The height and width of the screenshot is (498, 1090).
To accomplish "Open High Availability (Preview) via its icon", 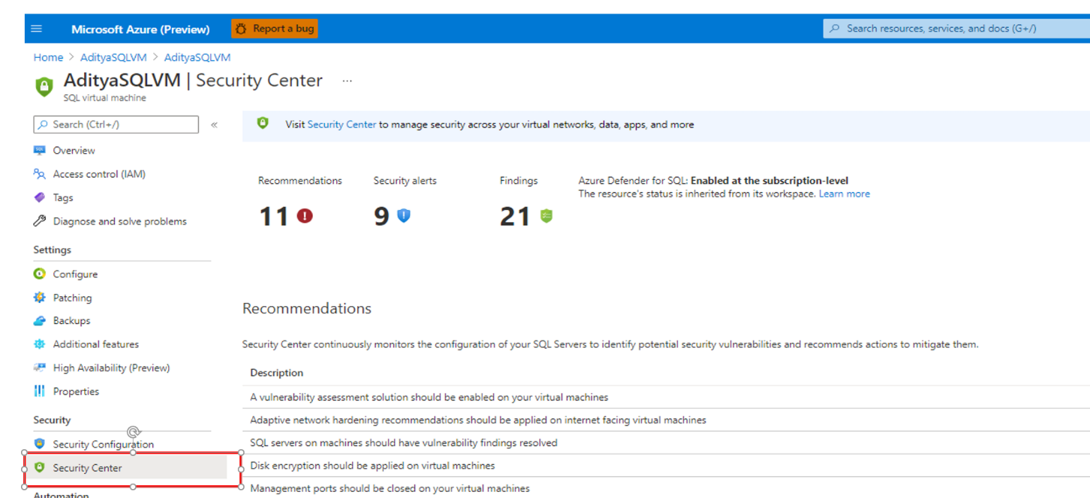I will pos(39,367).
